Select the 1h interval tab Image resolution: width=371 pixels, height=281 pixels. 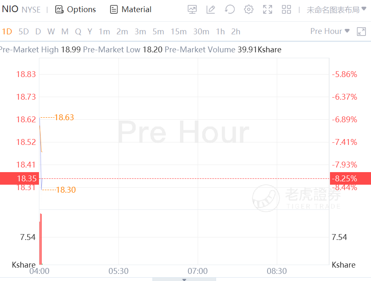click(220, 31)
